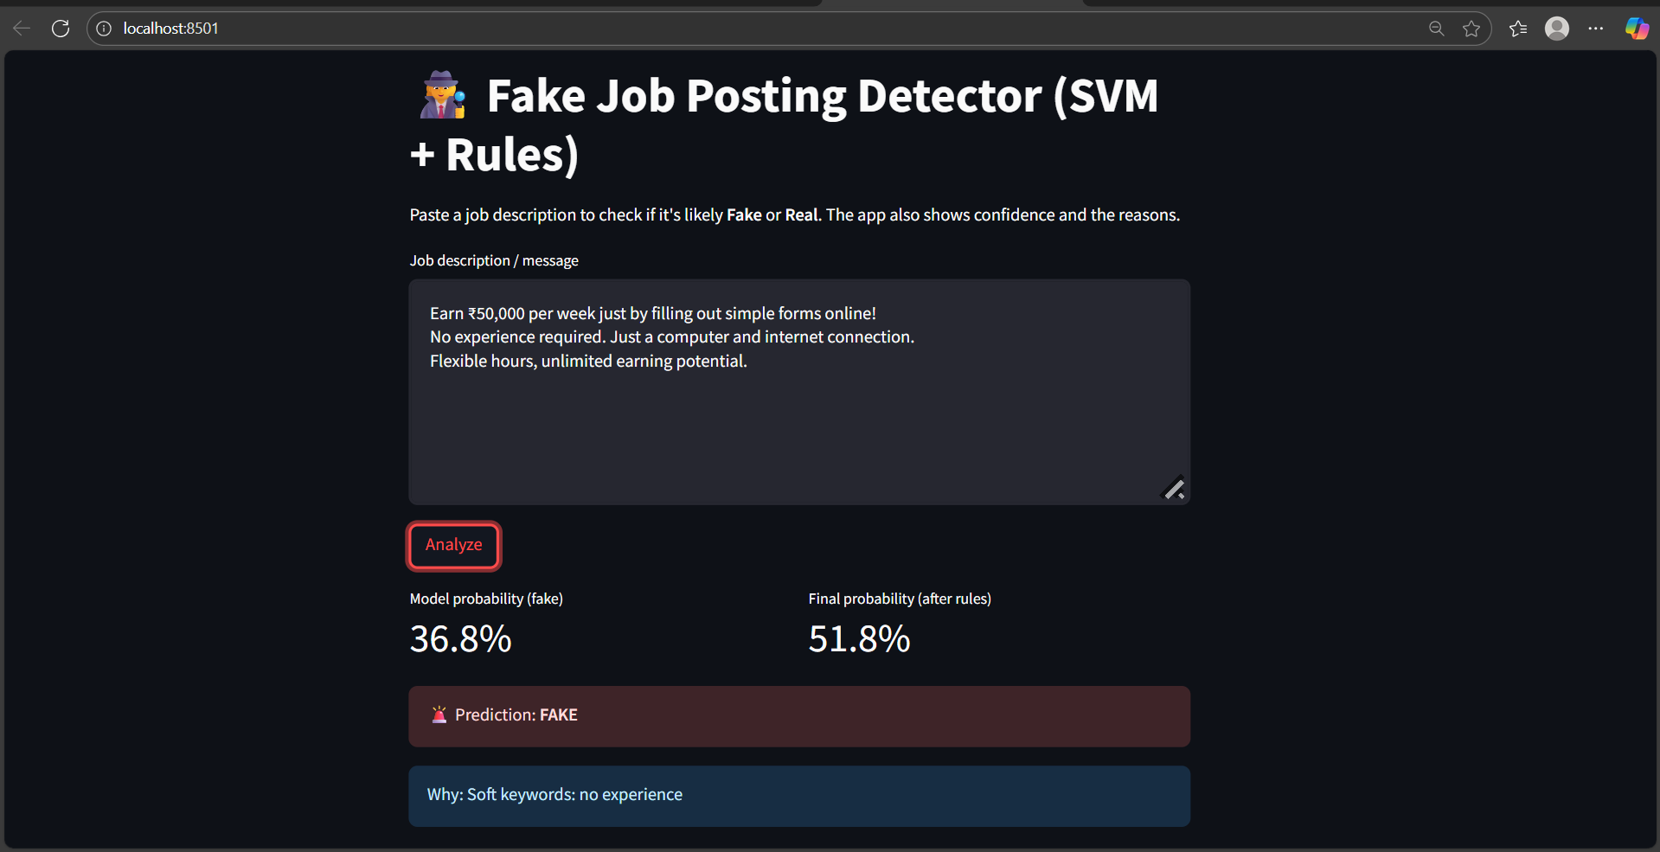Click the Why: Soft keywords info box

tap(799, 796)
